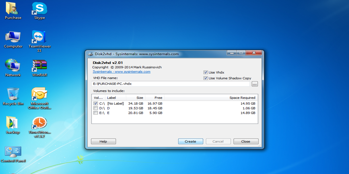Screen dimensions: 349x174
Task: Select the Network desktop icon
Action: [13, 68]
